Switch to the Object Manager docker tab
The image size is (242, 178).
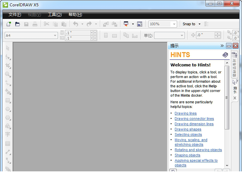(234, 65)
